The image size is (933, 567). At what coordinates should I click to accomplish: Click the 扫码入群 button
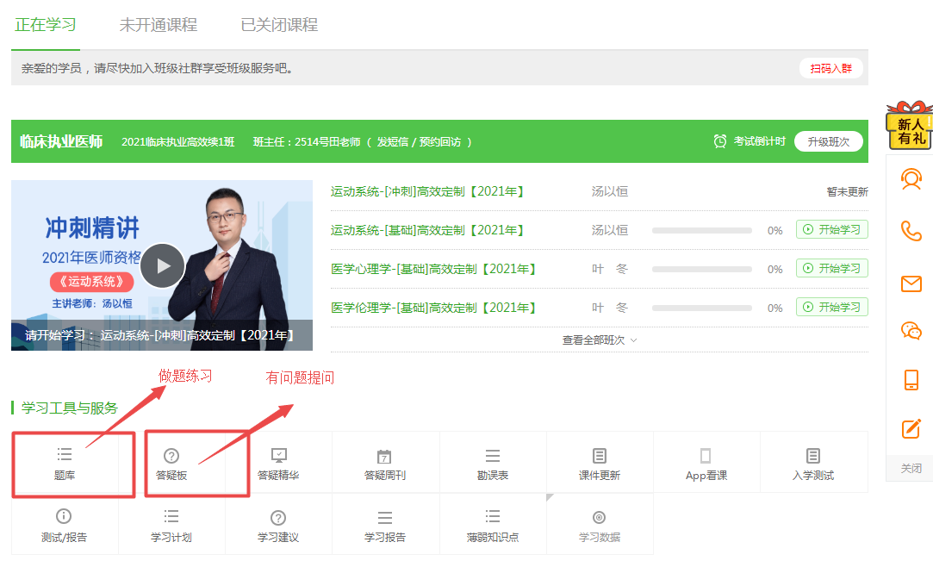[x=830, y=67]
